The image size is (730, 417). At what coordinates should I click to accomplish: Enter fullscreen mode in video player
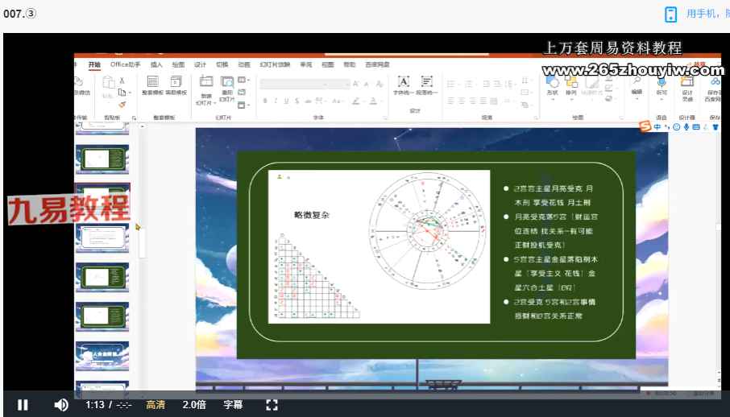tap(272, 405)
